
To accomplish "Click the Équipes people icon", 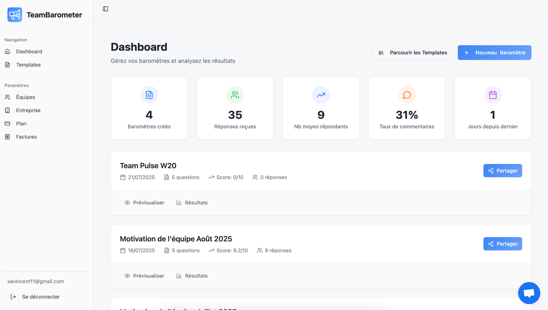I will 7,97.
